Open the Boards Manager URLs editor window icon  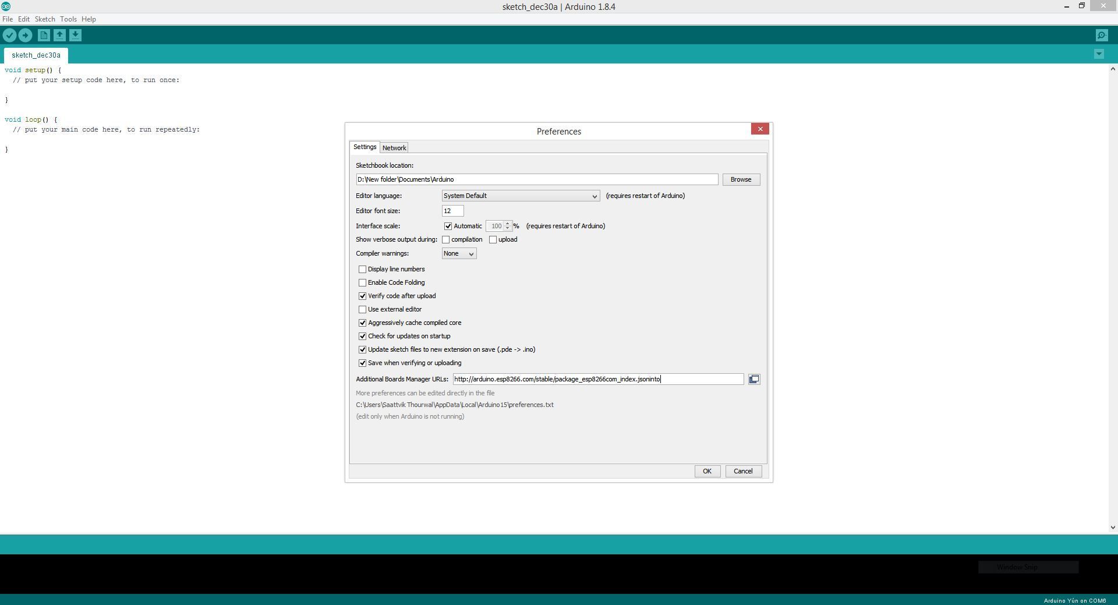tap(754, 380)
